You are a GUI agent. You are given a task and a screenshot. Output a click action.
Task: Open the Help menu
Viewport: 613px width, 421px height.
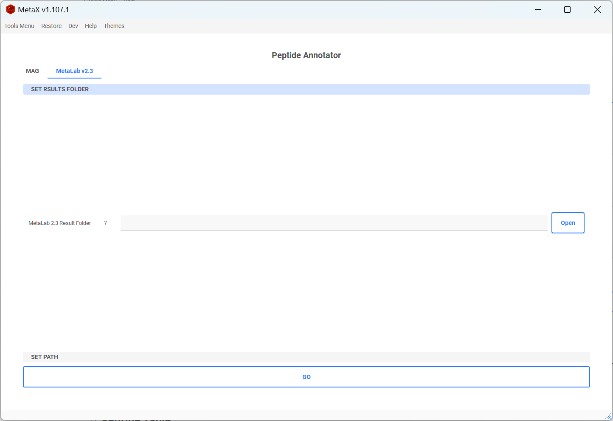pyautogui.click(x=91, y=26)
